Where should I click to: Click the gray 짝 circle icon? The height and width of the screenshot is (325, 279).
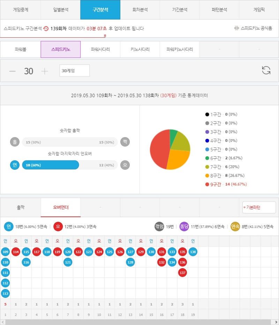click(125, 142)
